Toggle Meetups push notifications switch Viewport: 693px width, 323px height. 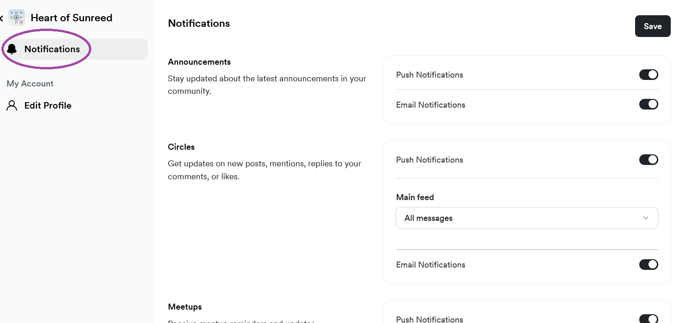(649, 319)
